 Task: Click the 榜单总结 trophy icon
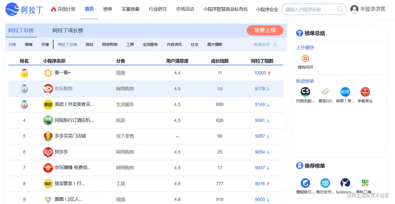[299, 33]
